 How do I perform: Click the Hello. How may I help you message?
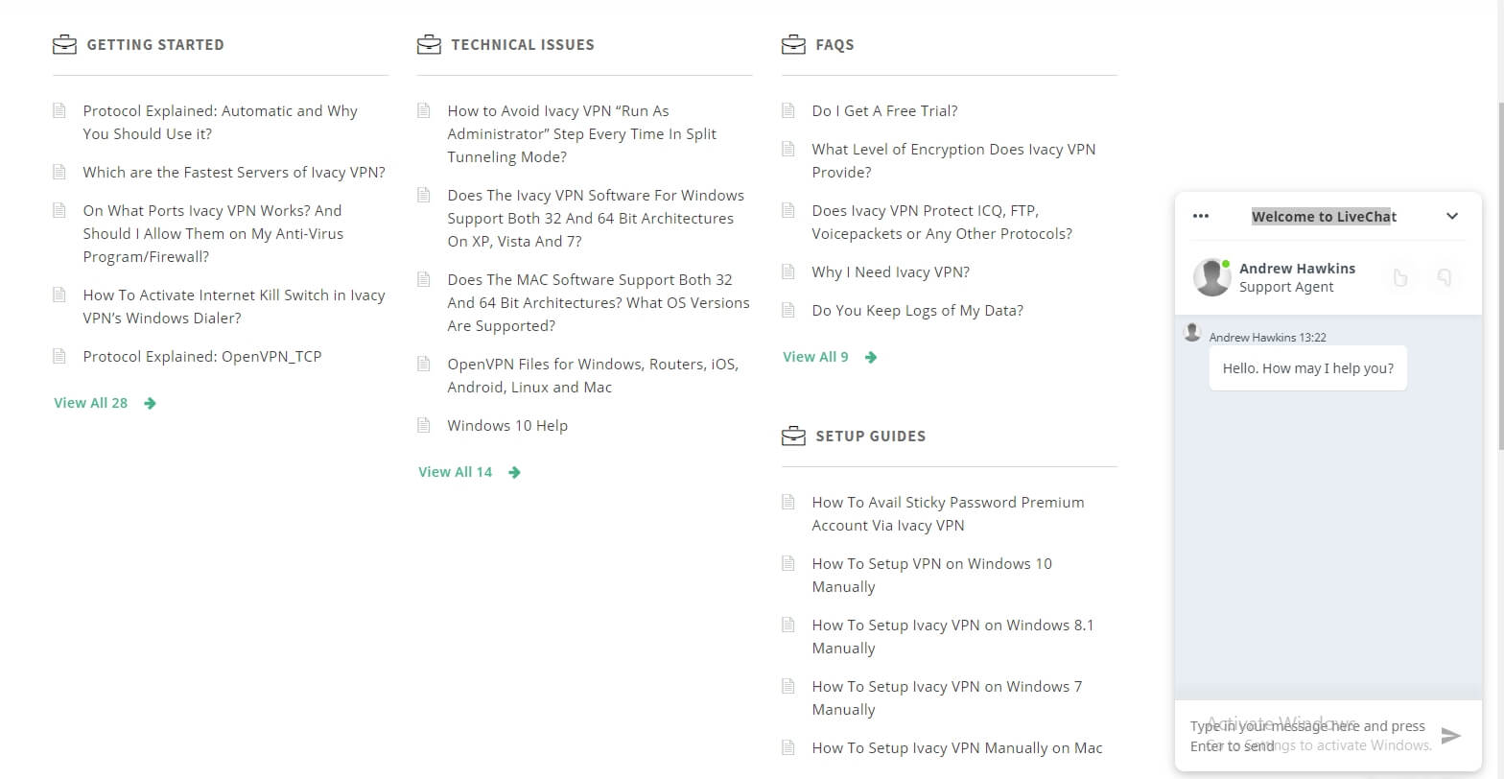tap(1308, 367)
